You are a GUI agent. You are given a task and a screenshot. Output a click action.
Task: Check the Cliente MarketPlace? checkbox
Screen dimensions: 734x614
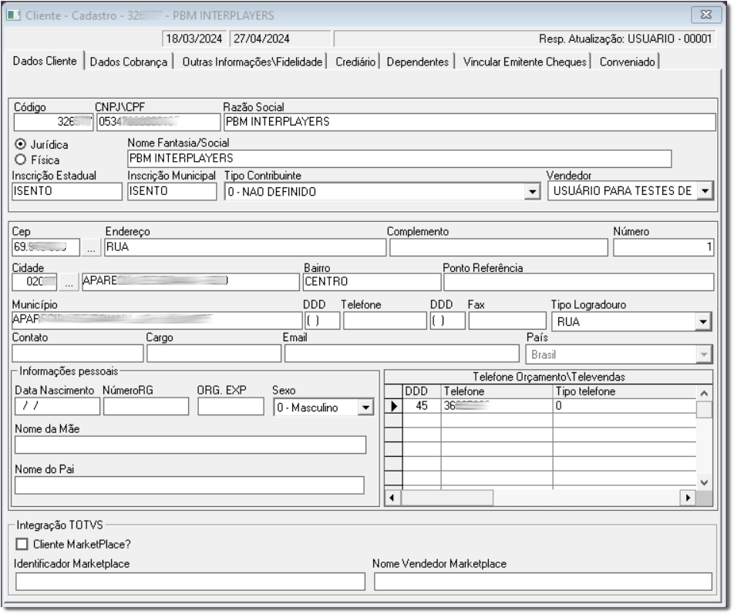(22, 544)
